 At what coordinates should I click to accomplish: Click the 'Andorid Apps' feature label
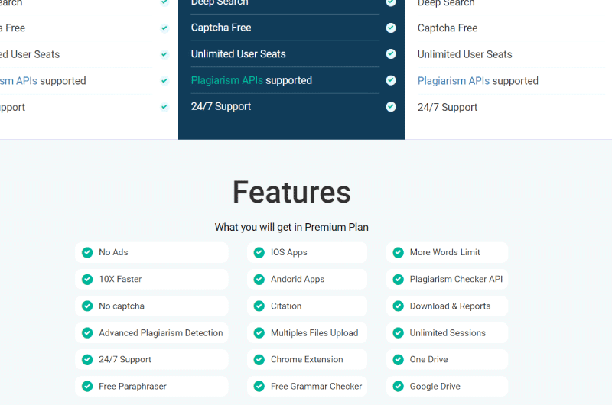[x=298, y=279]
